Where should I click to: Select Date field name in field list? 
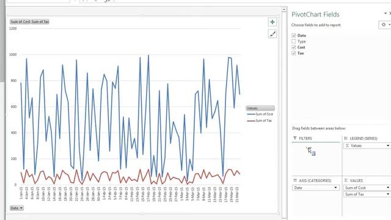(301, 35)
